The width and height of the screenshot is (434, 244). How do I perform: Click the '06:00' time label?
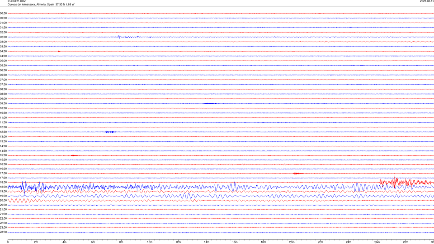click(3, 70)
